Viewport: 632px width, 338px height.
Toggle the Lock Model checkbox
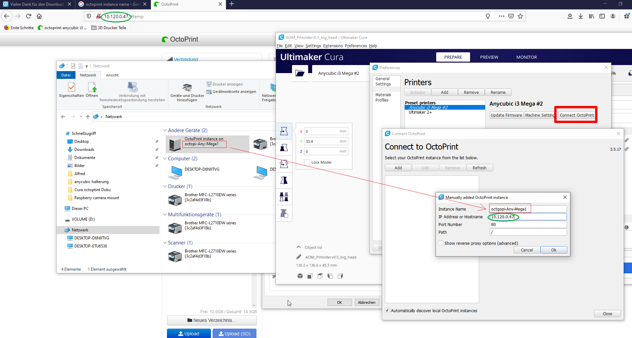point(307,162)
